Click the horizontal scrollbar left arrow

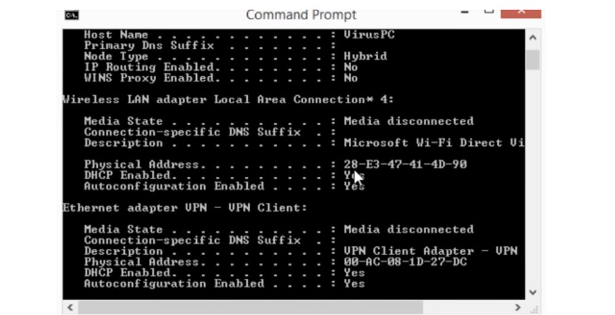69,307
